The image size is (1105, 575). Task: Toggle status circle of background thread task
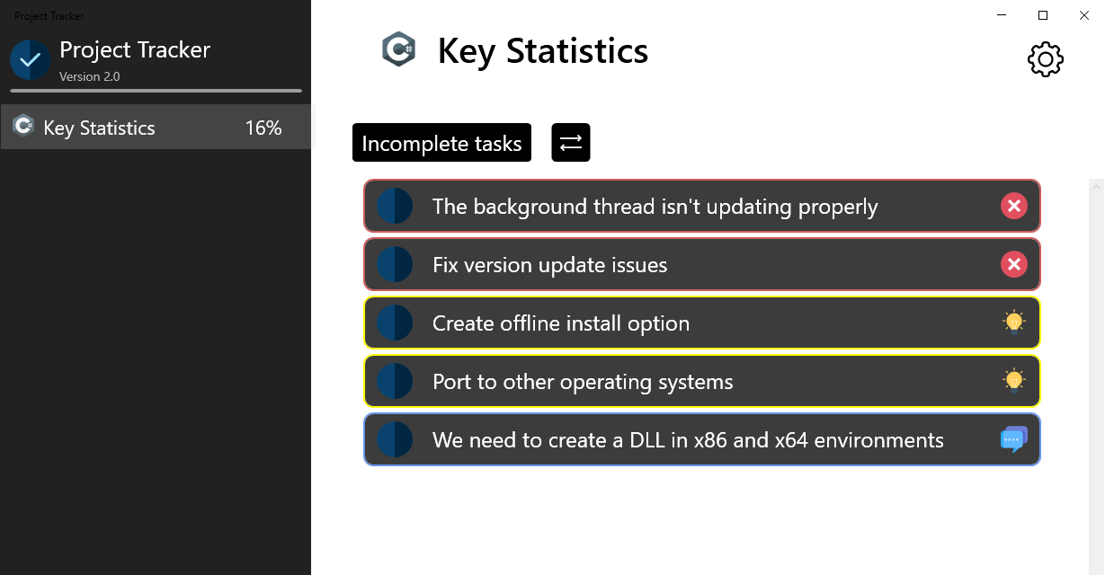click(x=395, y=207)
